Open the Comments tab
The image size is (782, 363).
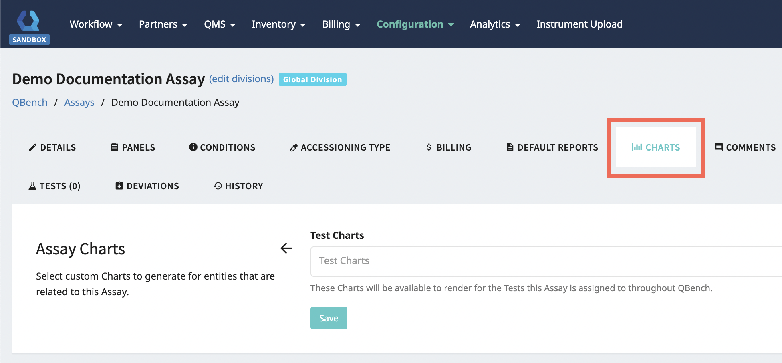click(745, 147)
